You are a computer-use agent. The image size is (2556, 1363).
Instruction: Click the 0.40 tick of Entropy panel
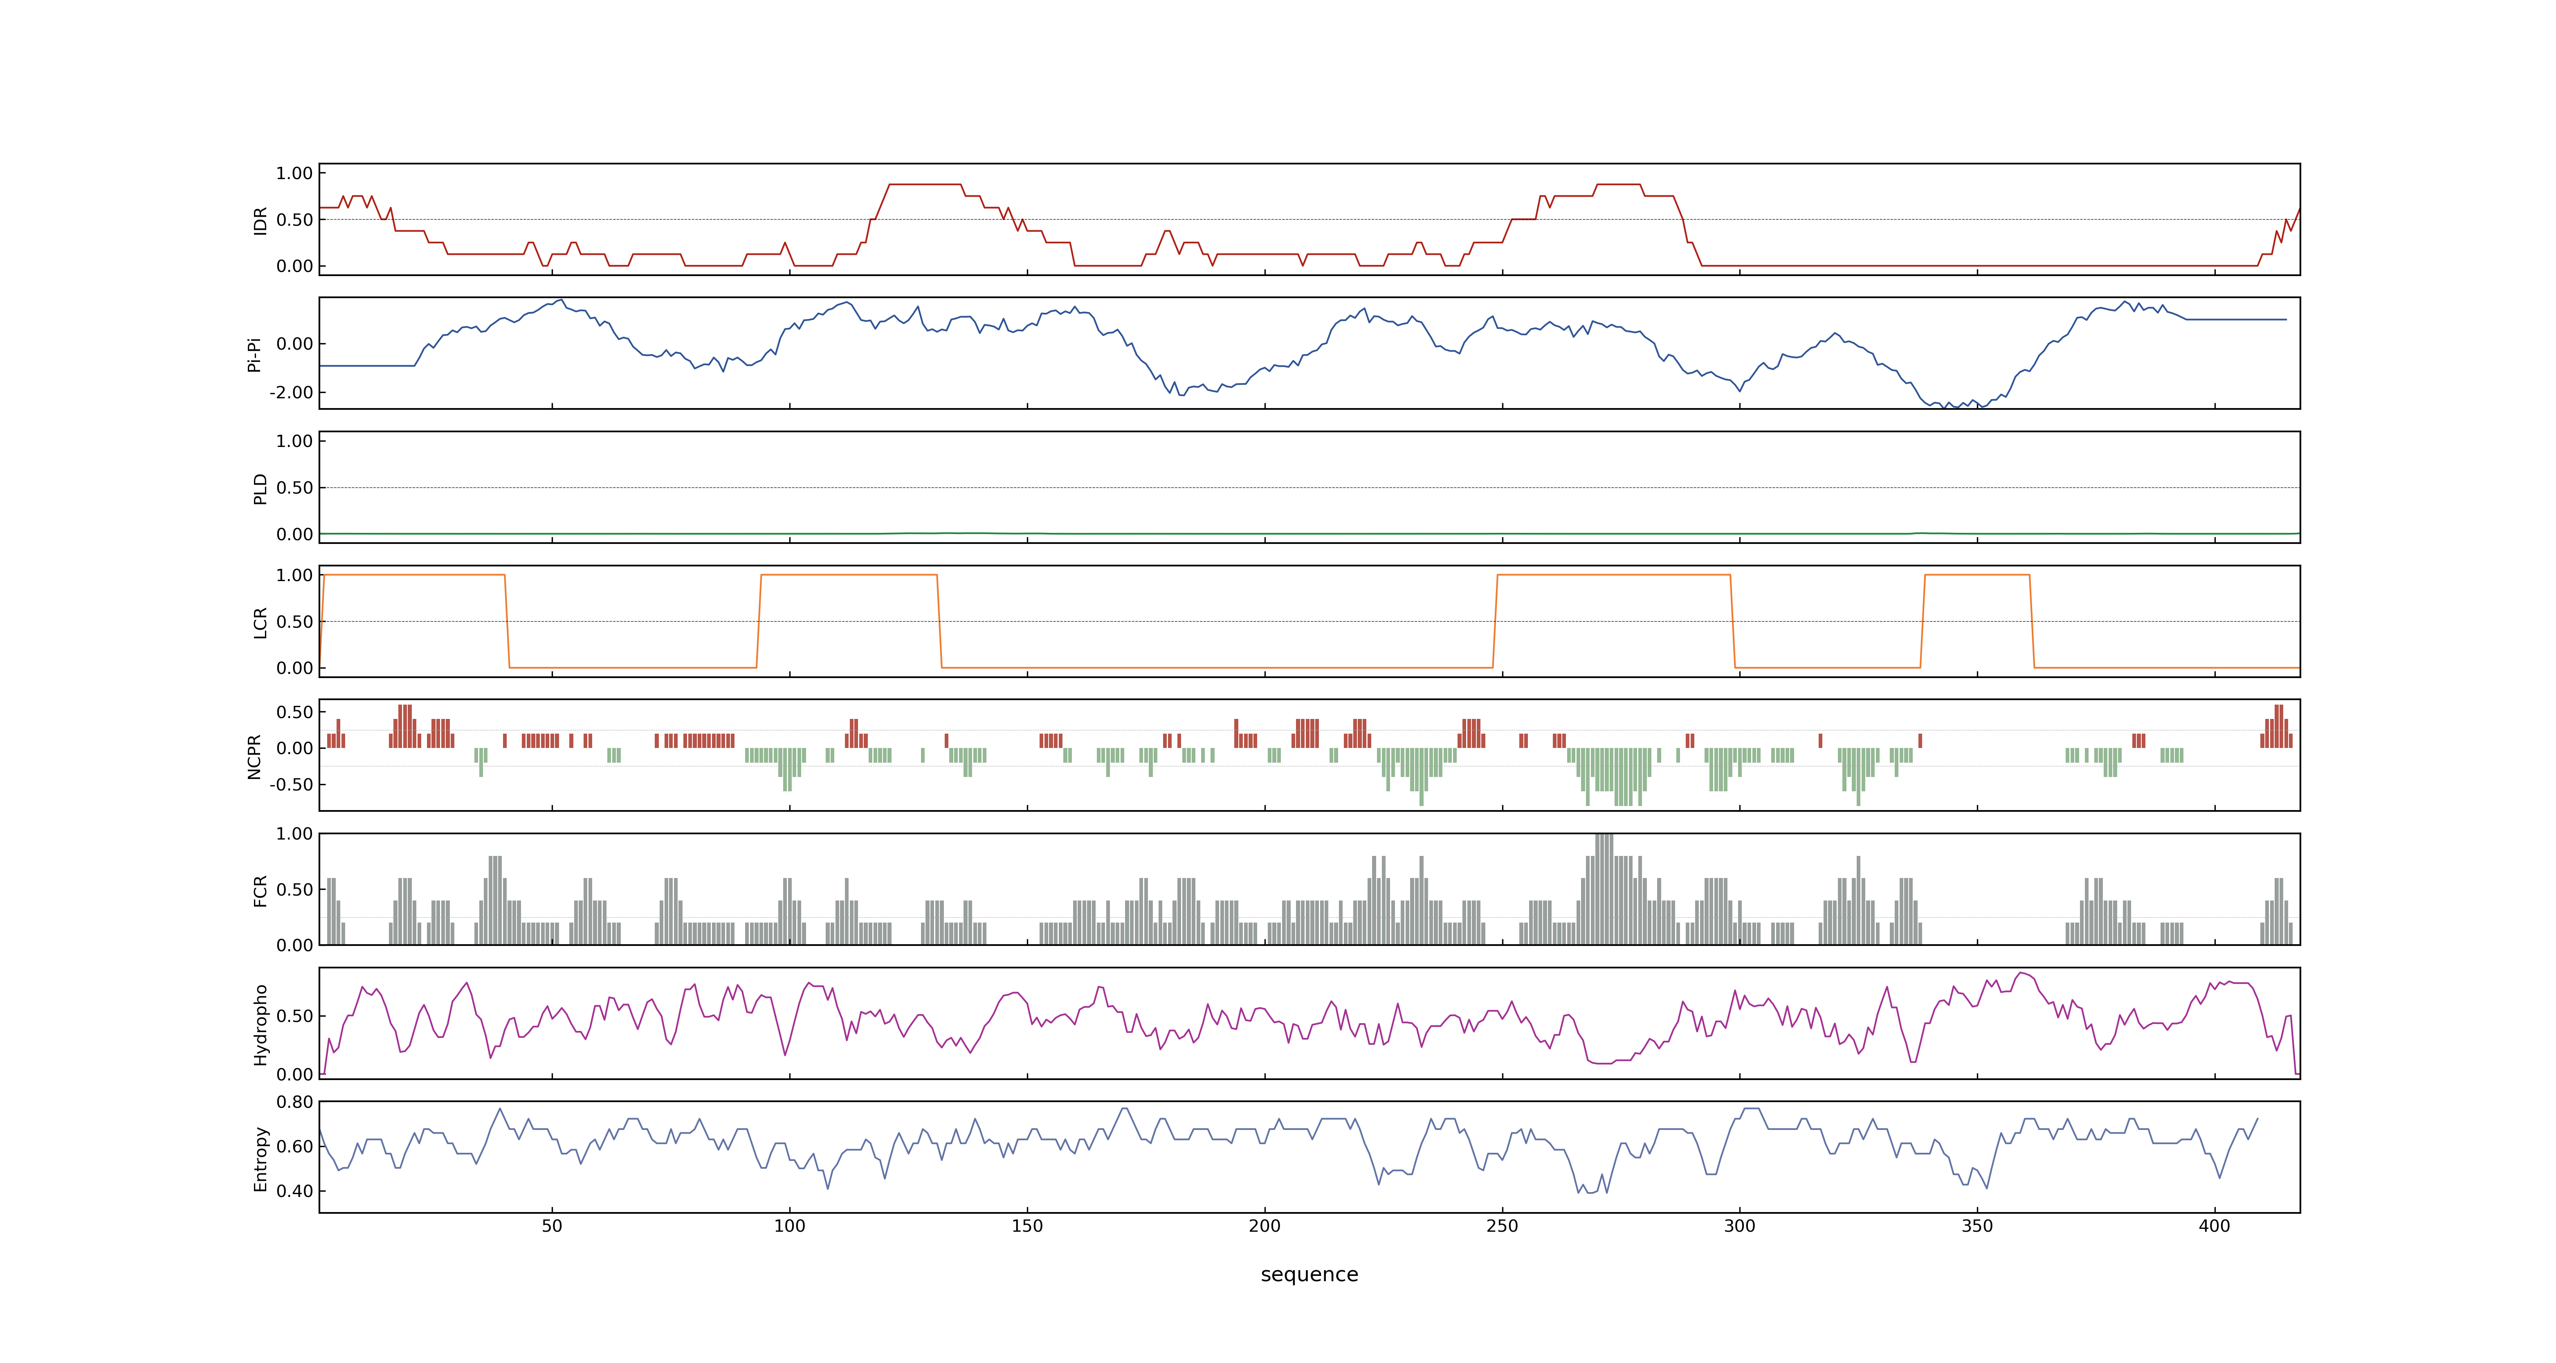pos(295,1191)
